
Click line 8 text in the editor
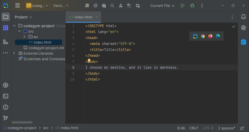pos(132,68)
